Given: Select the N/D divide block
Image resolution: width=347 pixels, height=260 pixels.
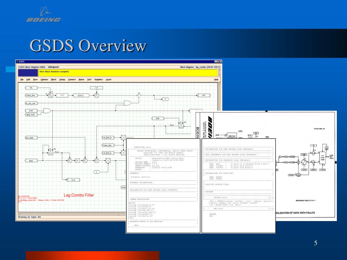Looking at the screenshot, I should tap(51, 95).
